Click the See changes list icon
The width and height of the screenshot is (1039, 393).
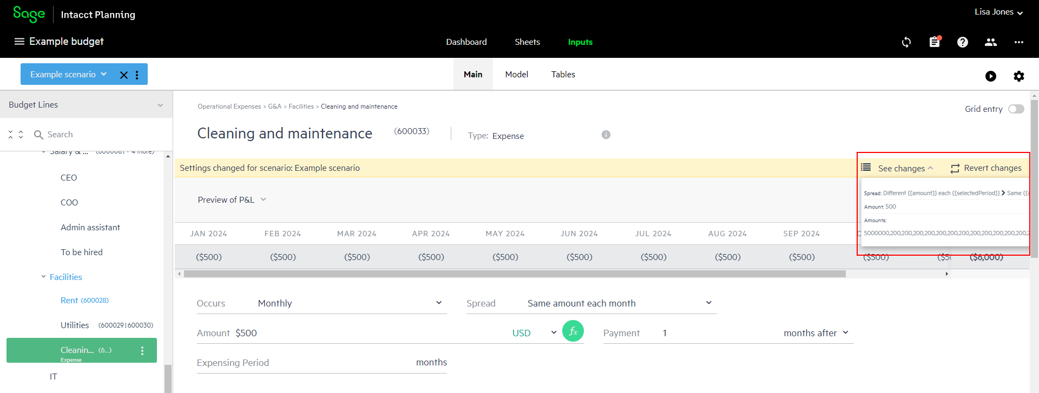tap(866, 168)
